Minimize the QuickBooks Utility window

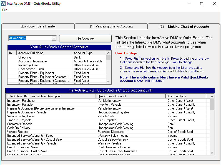[189, 4]
